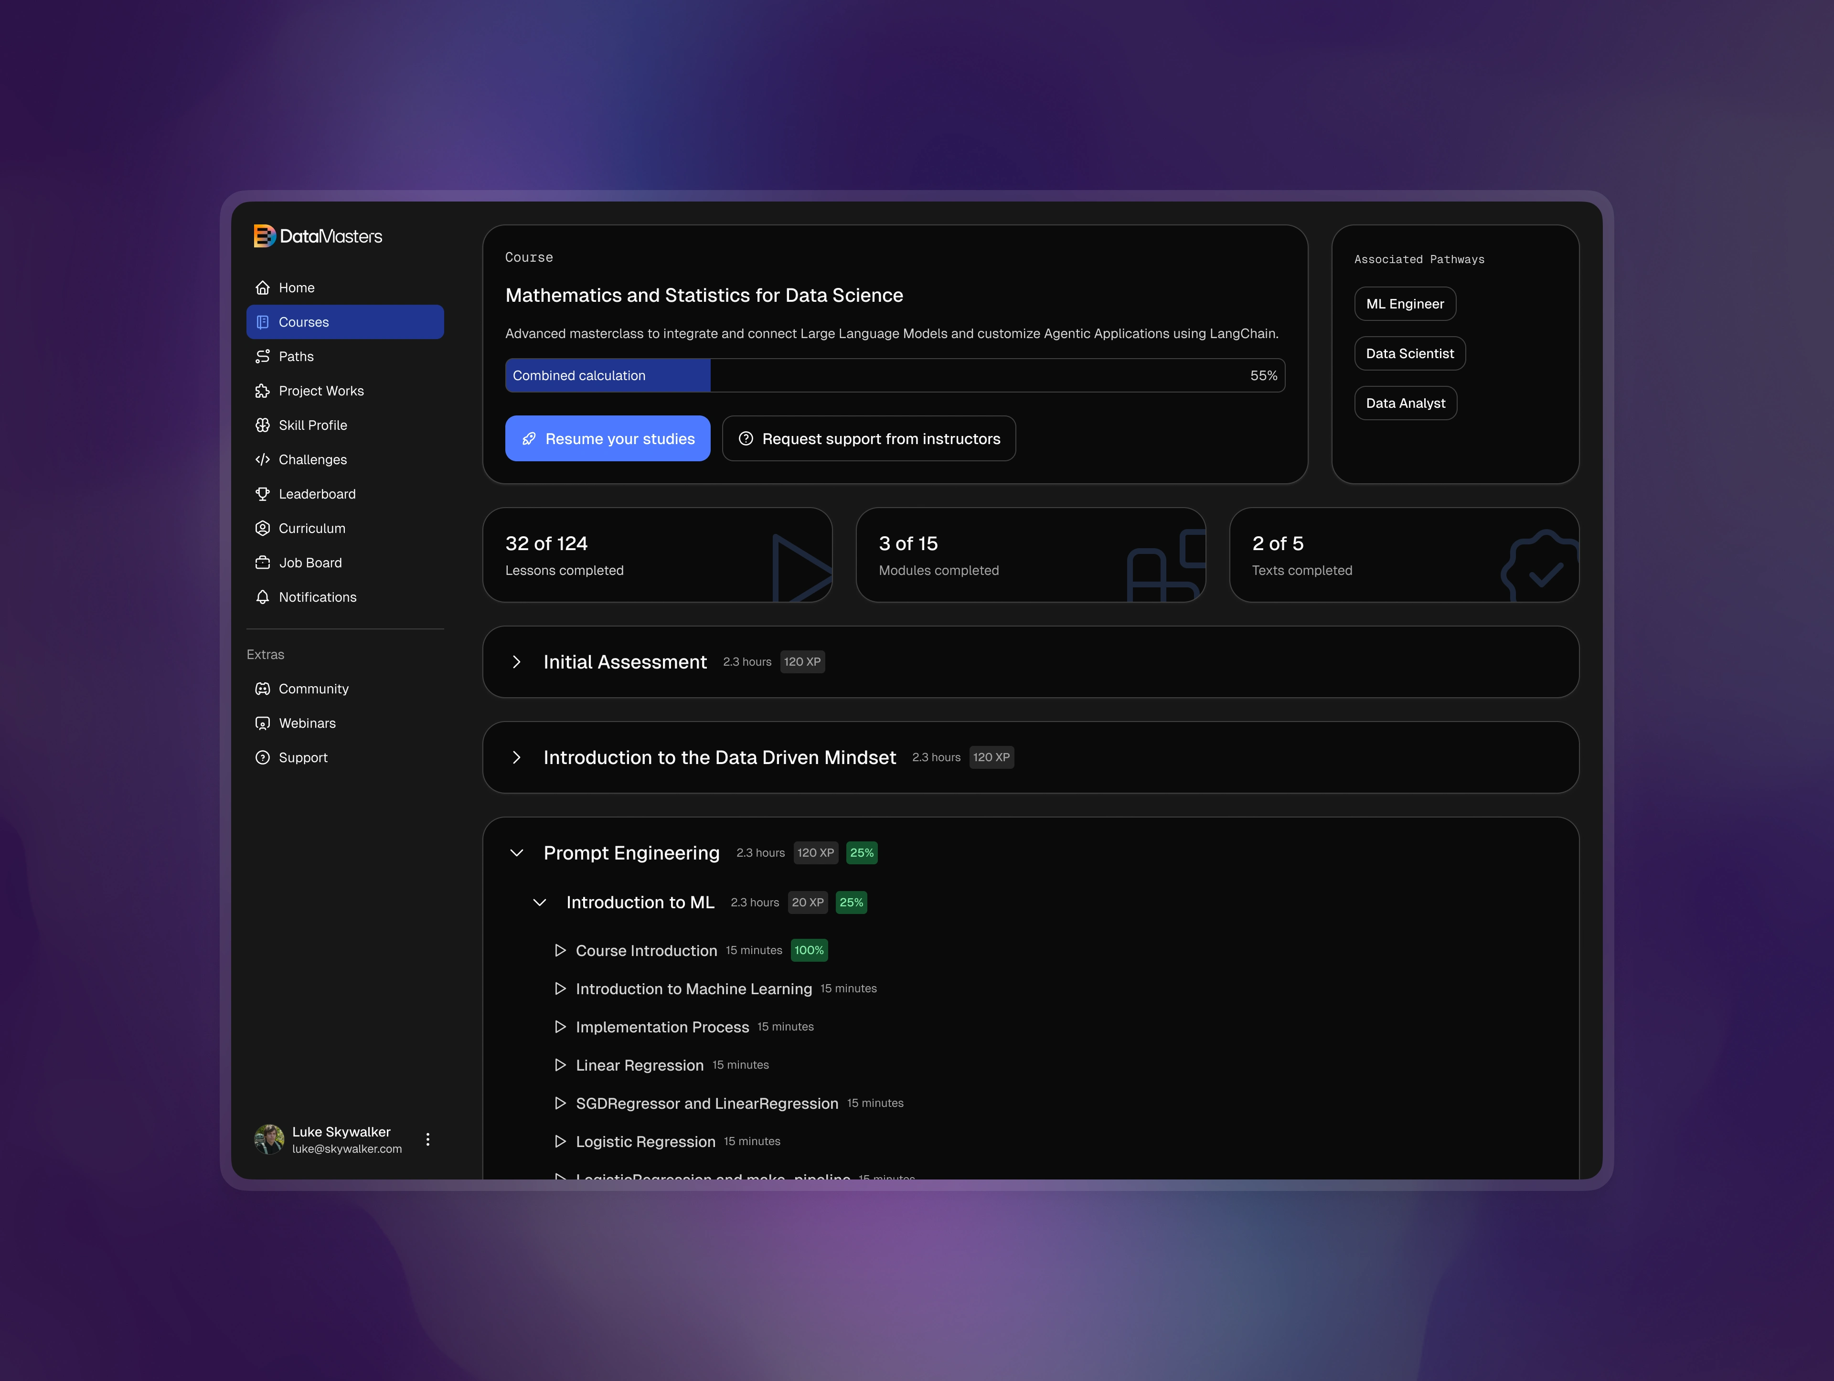Play the Linear Regression lesson

point(561,1064)
